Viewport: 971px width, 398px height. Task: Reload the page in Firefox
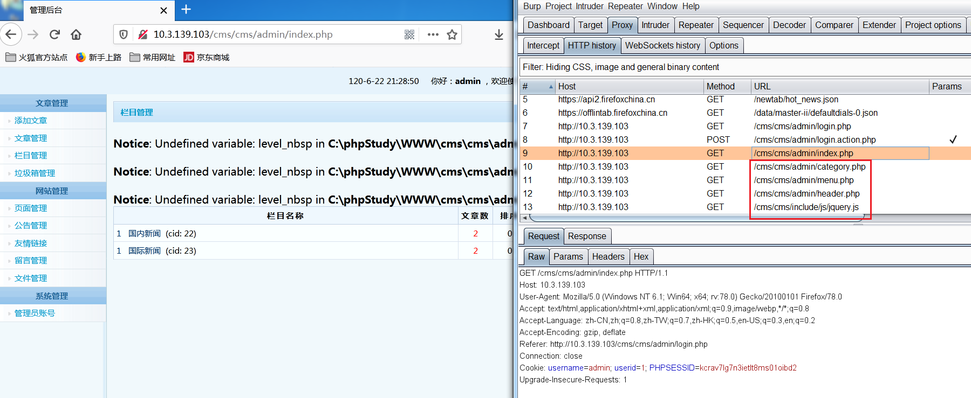pos(54,34)
